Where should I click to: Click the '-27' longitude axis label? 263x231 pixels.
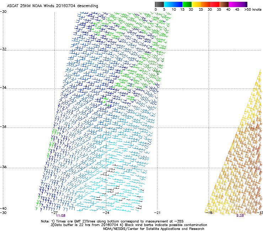[x=54, y=213]
